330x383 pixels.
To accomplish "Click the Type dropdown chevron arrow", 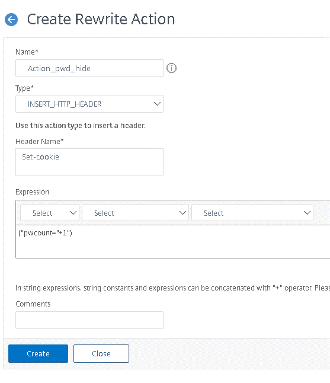I will [x=157, y=104].
